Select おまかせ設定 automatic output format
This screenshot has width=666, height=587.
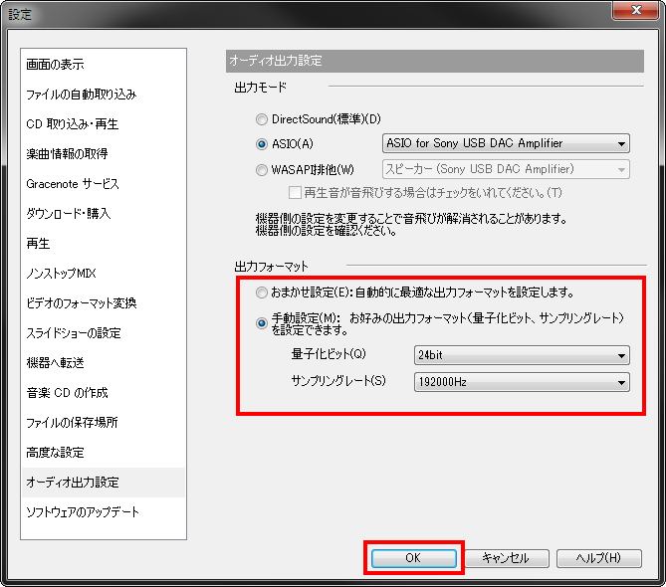click(x=262, y=293)
